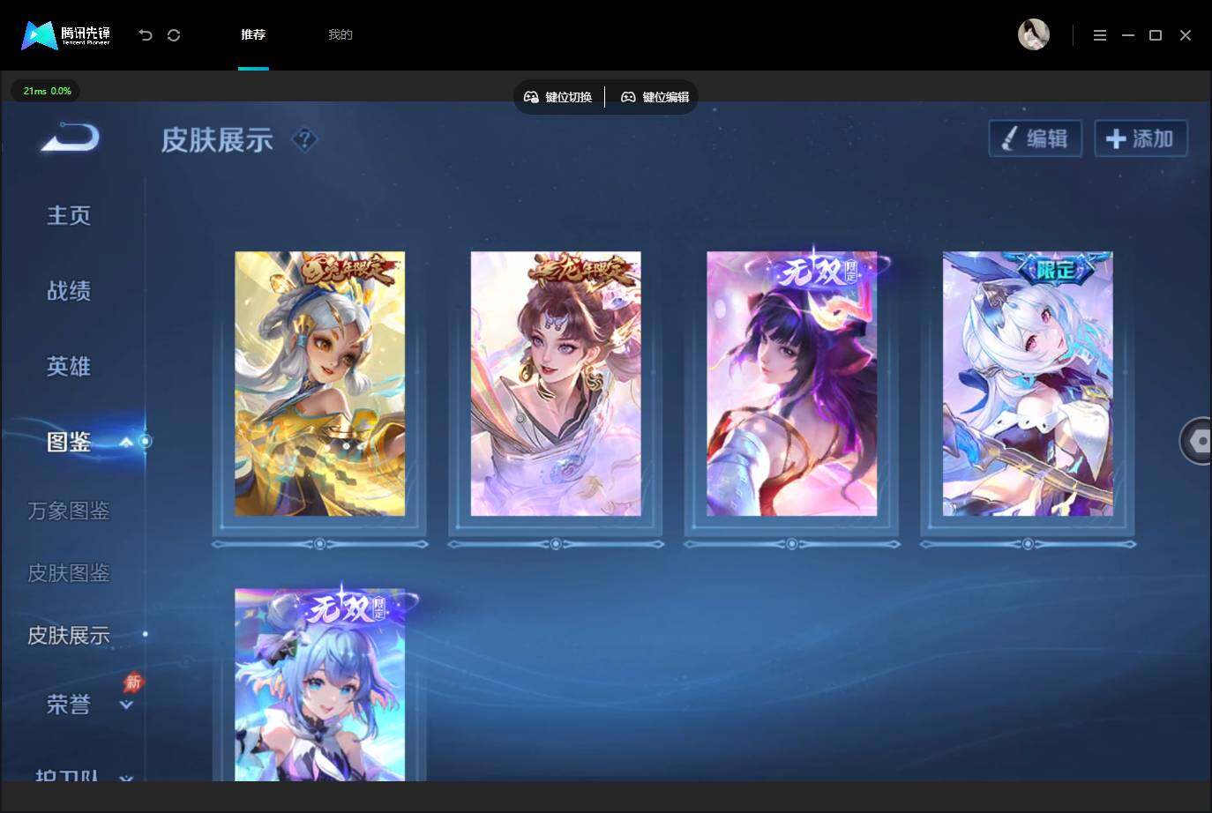Viewport: 1212px width, 813px height.
Task: Click the Tencent Pioneer logo
Action: (x=65, y=35)
